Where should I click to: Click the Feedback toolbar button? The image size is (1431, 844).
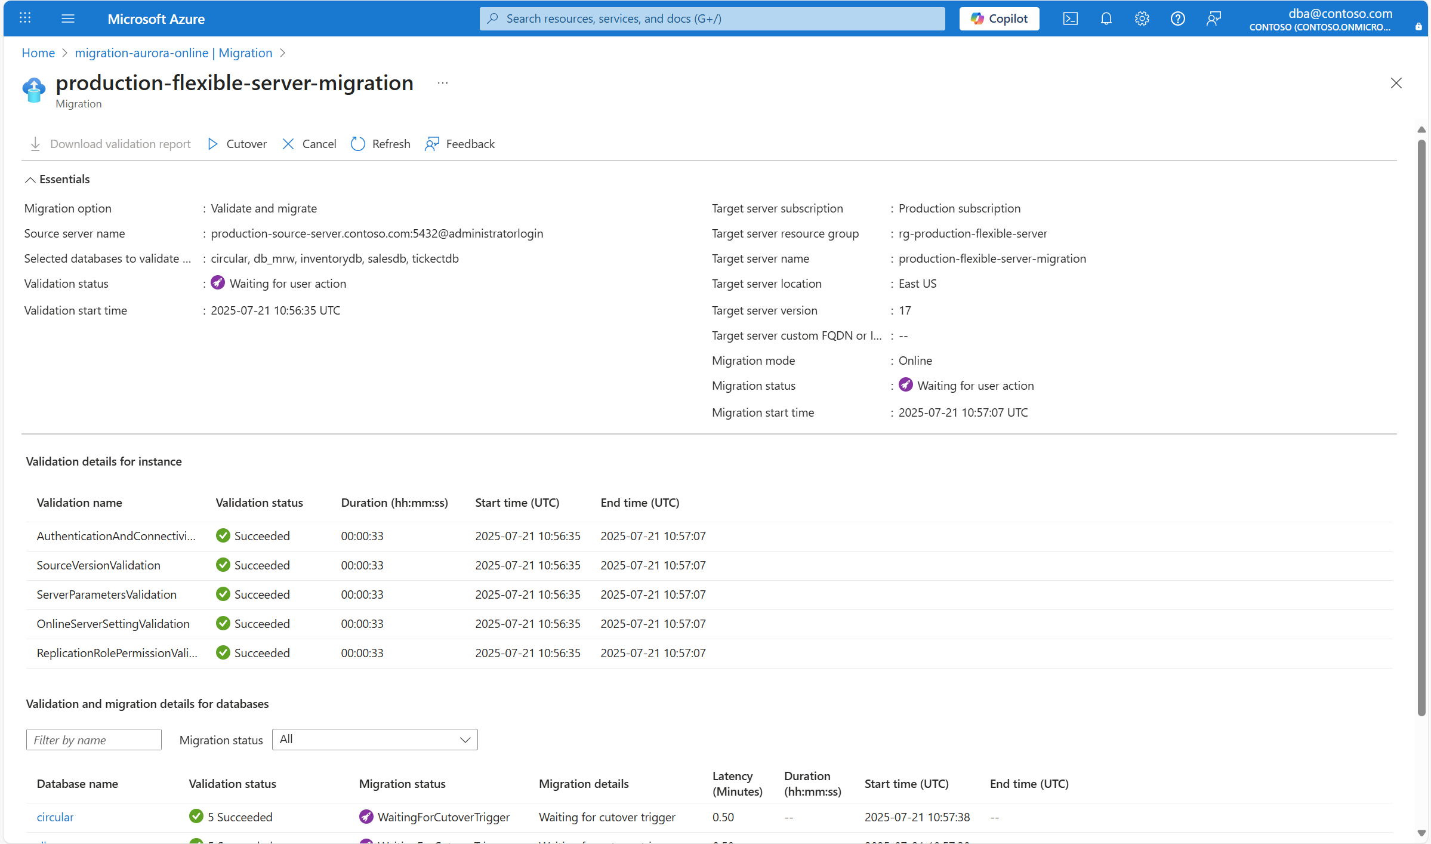(x=459, y=144)
